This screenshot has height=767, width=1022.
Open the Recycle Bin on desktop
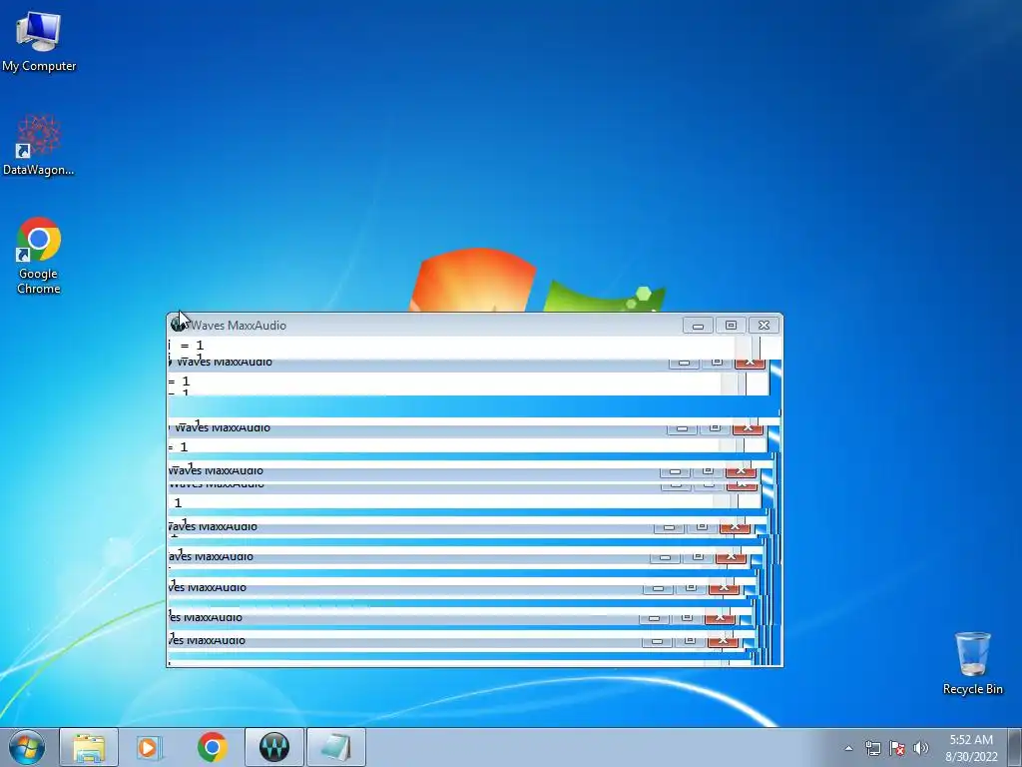coord(972,663)
